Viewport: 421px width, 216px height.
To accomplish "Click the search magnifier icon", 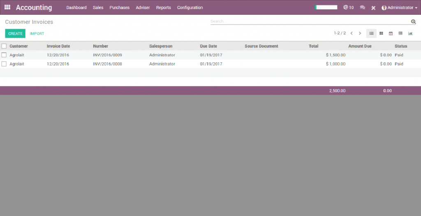I will pos(413,21).
